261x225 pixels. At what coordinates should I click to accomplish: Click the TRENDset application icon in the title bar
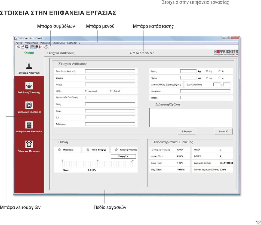pos(16,38)
